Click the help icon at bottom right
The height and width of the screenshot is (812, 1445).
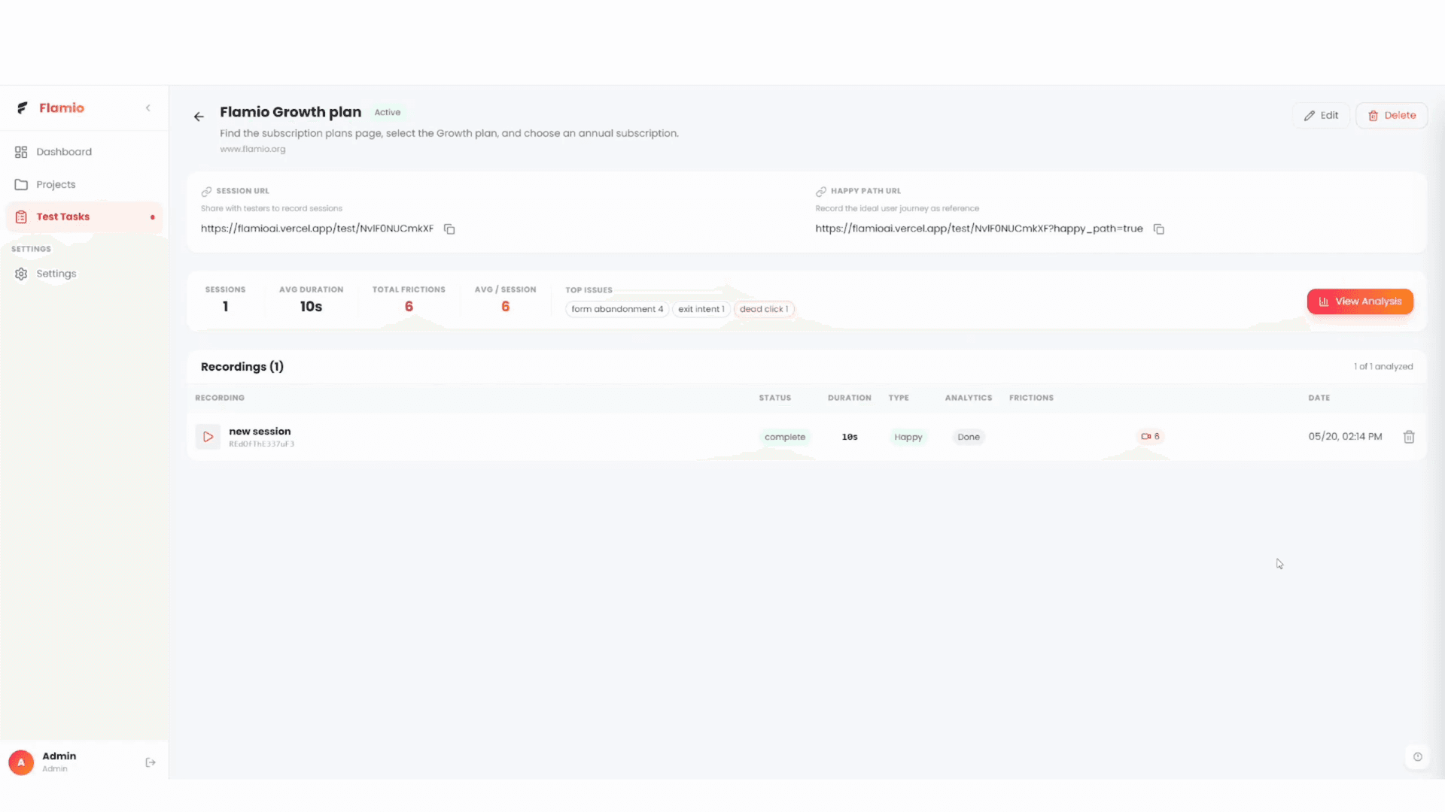(1418, 757)
